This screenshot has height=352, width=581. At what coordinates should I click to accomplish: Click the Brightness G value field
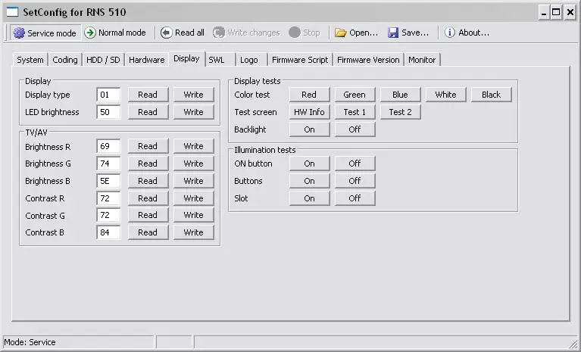(108, 164)
